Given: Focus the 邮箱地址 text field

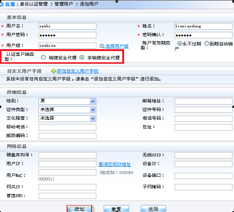Looking at the screenshot, I should point(203,101).
